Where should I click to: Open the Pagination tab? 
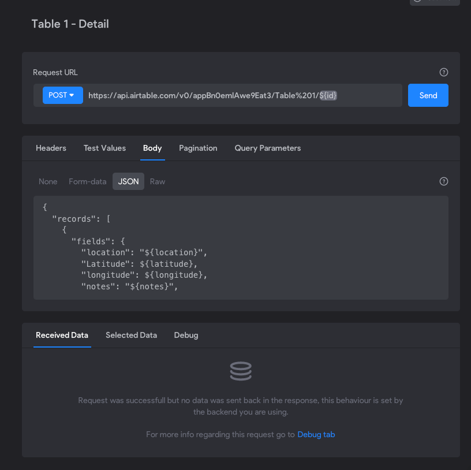198,148
